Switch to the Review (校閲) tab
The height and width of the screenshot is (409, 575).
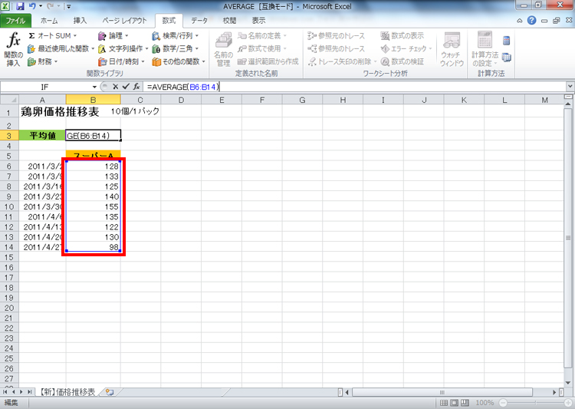click(x=229, y=21)
